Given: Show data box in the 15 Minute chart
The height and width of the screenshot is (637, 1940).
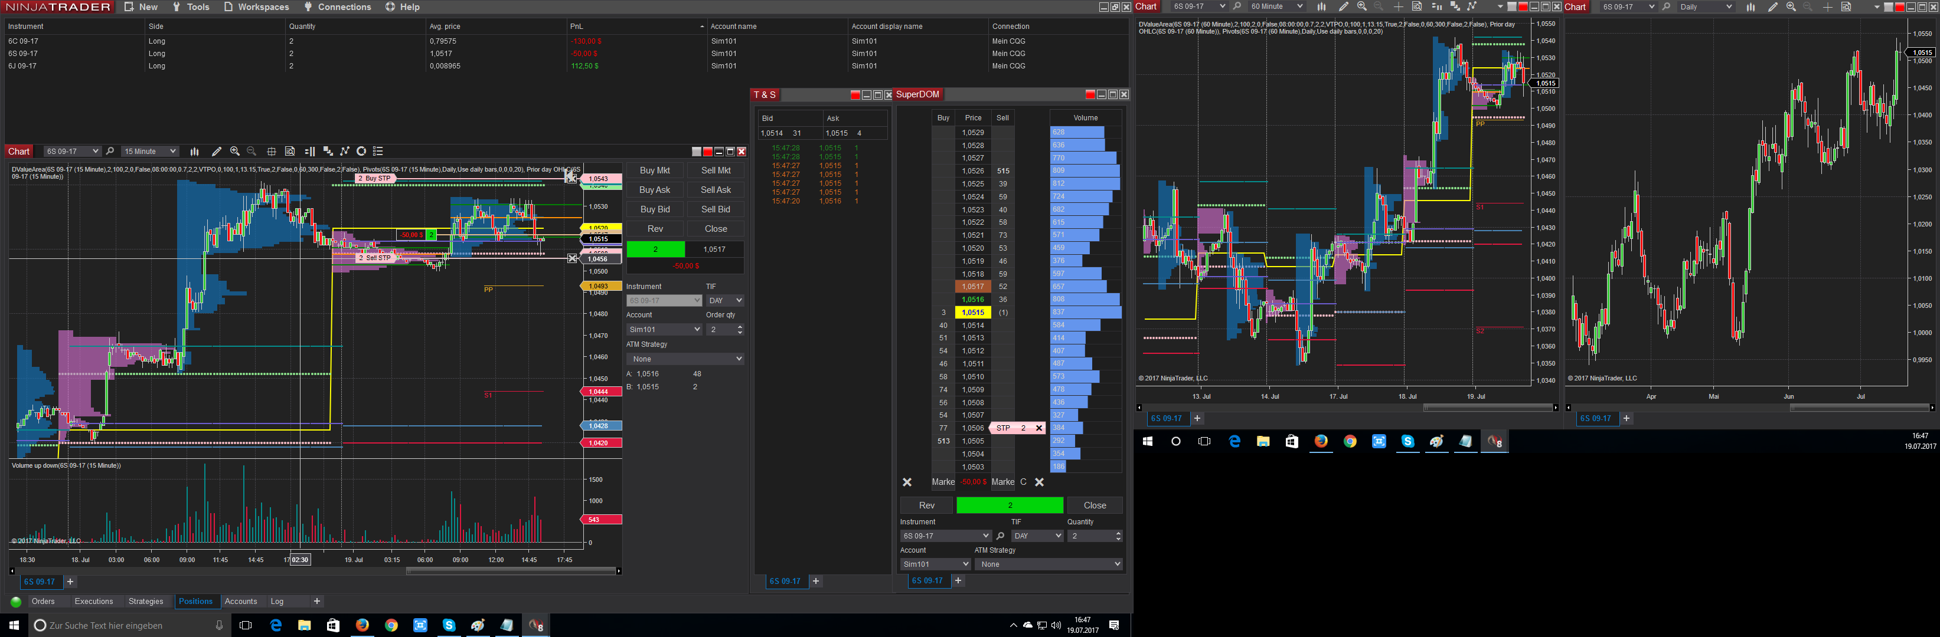Looking at the screenshot, I should [x=290, y=151].
